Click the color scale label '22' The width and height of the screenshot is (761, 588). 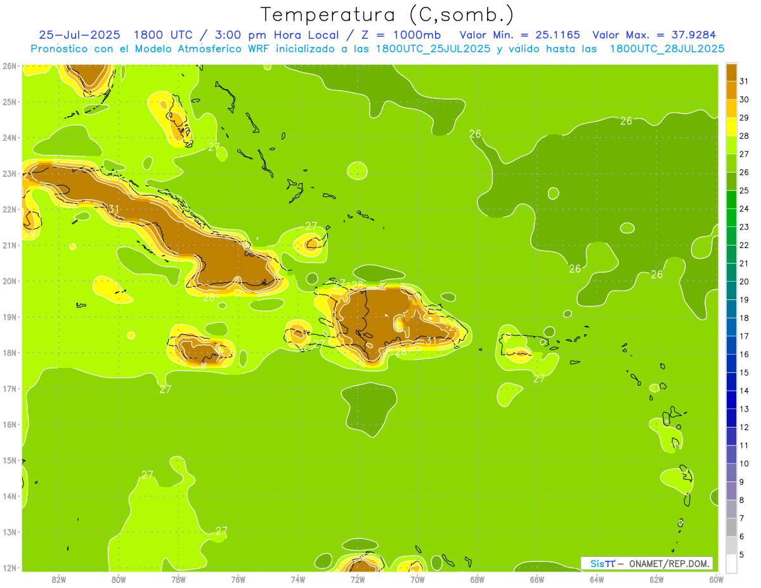pos(744,245)
